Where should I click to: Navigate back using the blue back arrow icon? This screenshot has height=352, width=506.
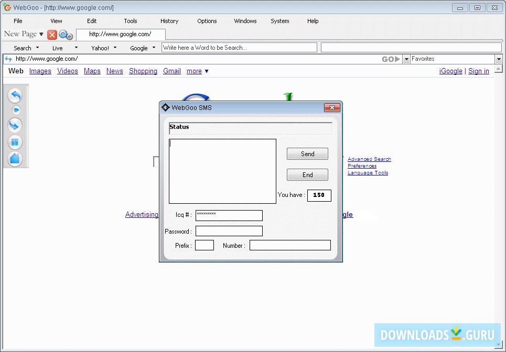(15, 96)
